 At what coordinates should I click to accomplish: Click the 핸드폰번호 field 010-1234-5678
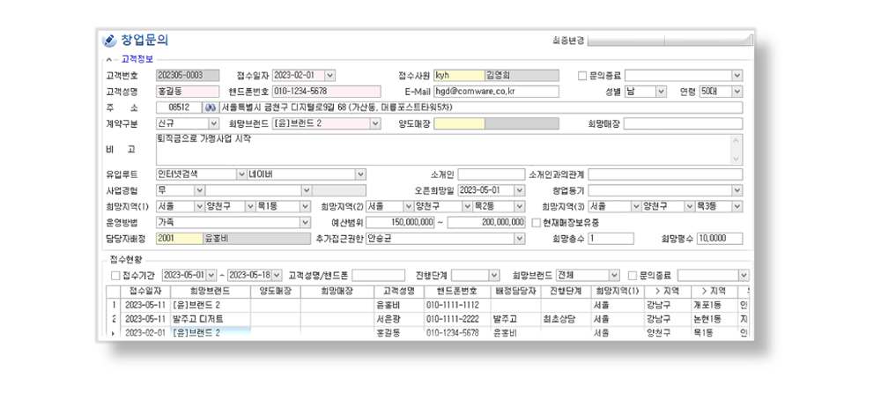coord(327,92)
